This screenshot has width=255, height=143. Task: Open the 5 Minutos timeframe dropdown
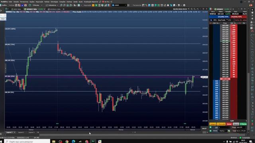click(x=37, y=5)
